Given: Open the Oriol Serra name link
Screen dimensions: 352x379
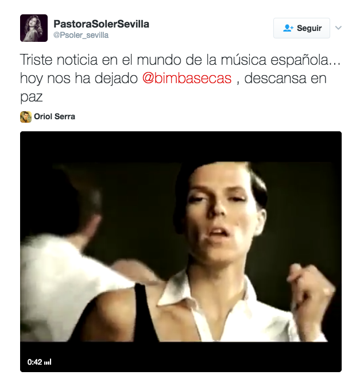Looking at the screenshot, I should coord(55,116).
